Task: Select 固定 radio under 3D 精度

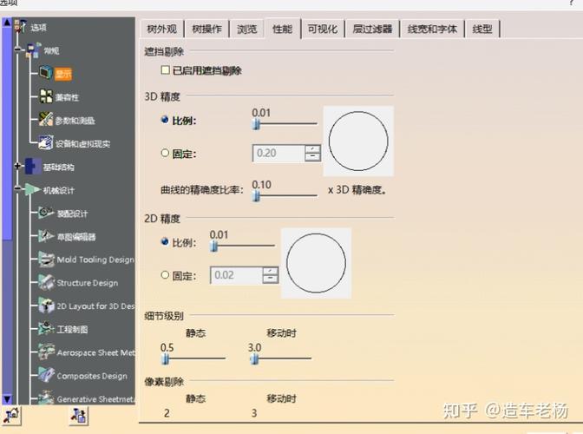Action: point(165,153)
